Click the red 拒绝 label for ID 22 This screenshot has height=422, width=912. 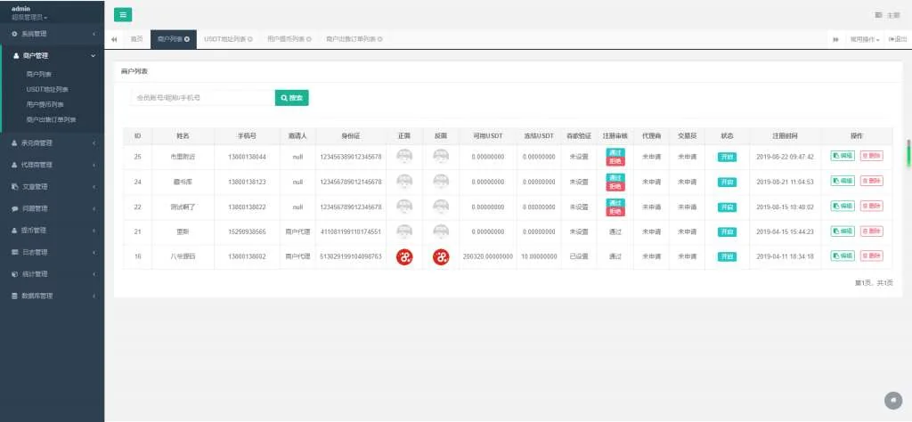[x=615, y=211]
